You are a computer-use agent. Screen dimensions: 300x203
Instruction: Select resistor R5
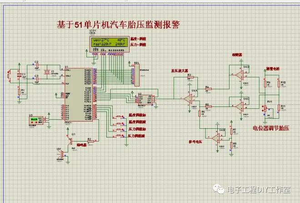point(208,107)
